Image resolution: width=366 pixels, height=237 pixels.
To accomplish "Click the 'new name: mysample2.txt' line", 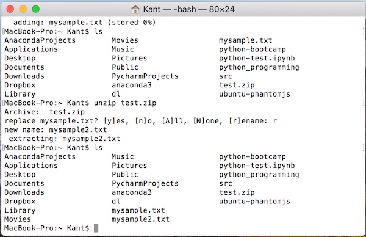I will tap(56, 129).
